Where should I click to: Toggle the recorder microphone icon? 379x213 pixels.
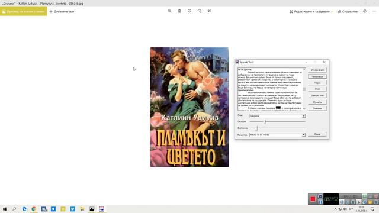click(348, 202)
